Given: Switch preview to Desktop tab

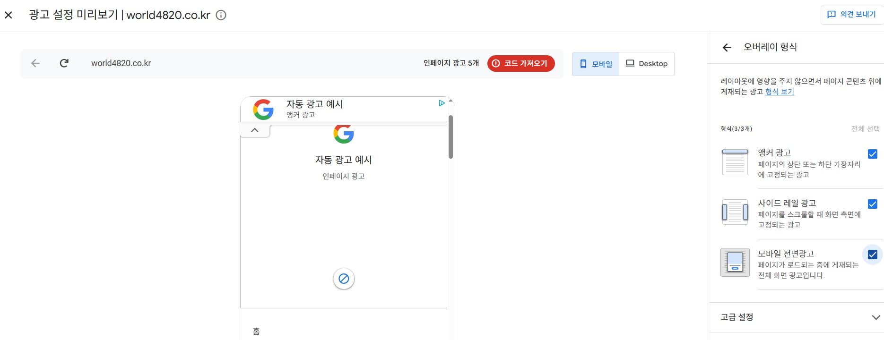Looking at the screenshot, I should 647,64.
